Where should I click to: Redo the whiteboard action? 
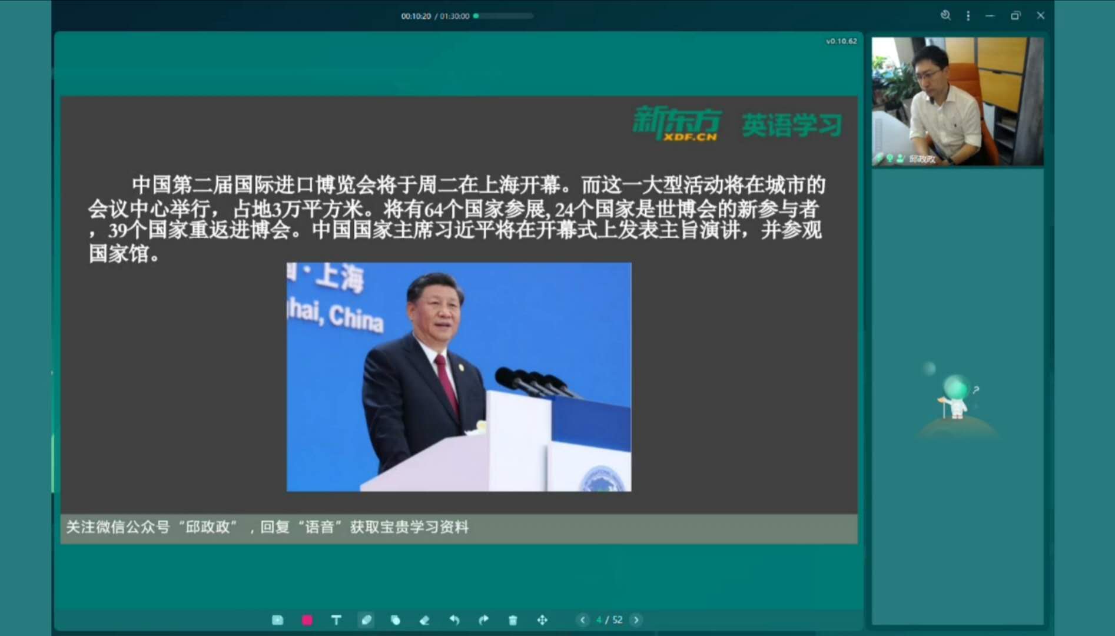pos(484,620)
